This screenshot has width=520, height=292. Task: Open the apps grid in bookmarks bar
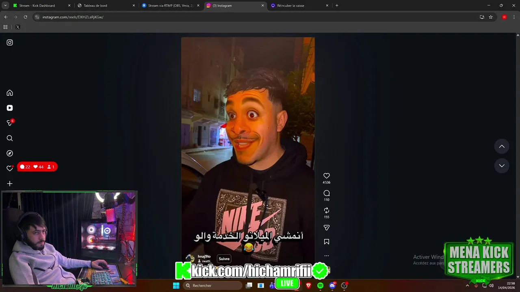(x=5, y=27)
